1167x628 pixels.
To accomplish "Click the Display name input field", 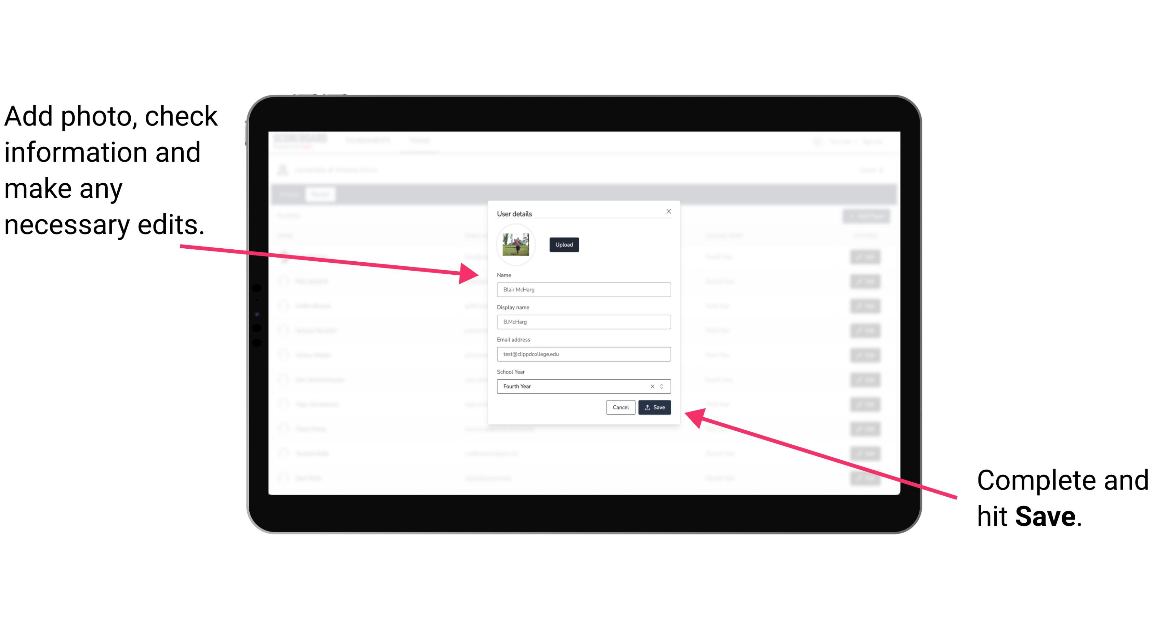I will tap(582, 322).
